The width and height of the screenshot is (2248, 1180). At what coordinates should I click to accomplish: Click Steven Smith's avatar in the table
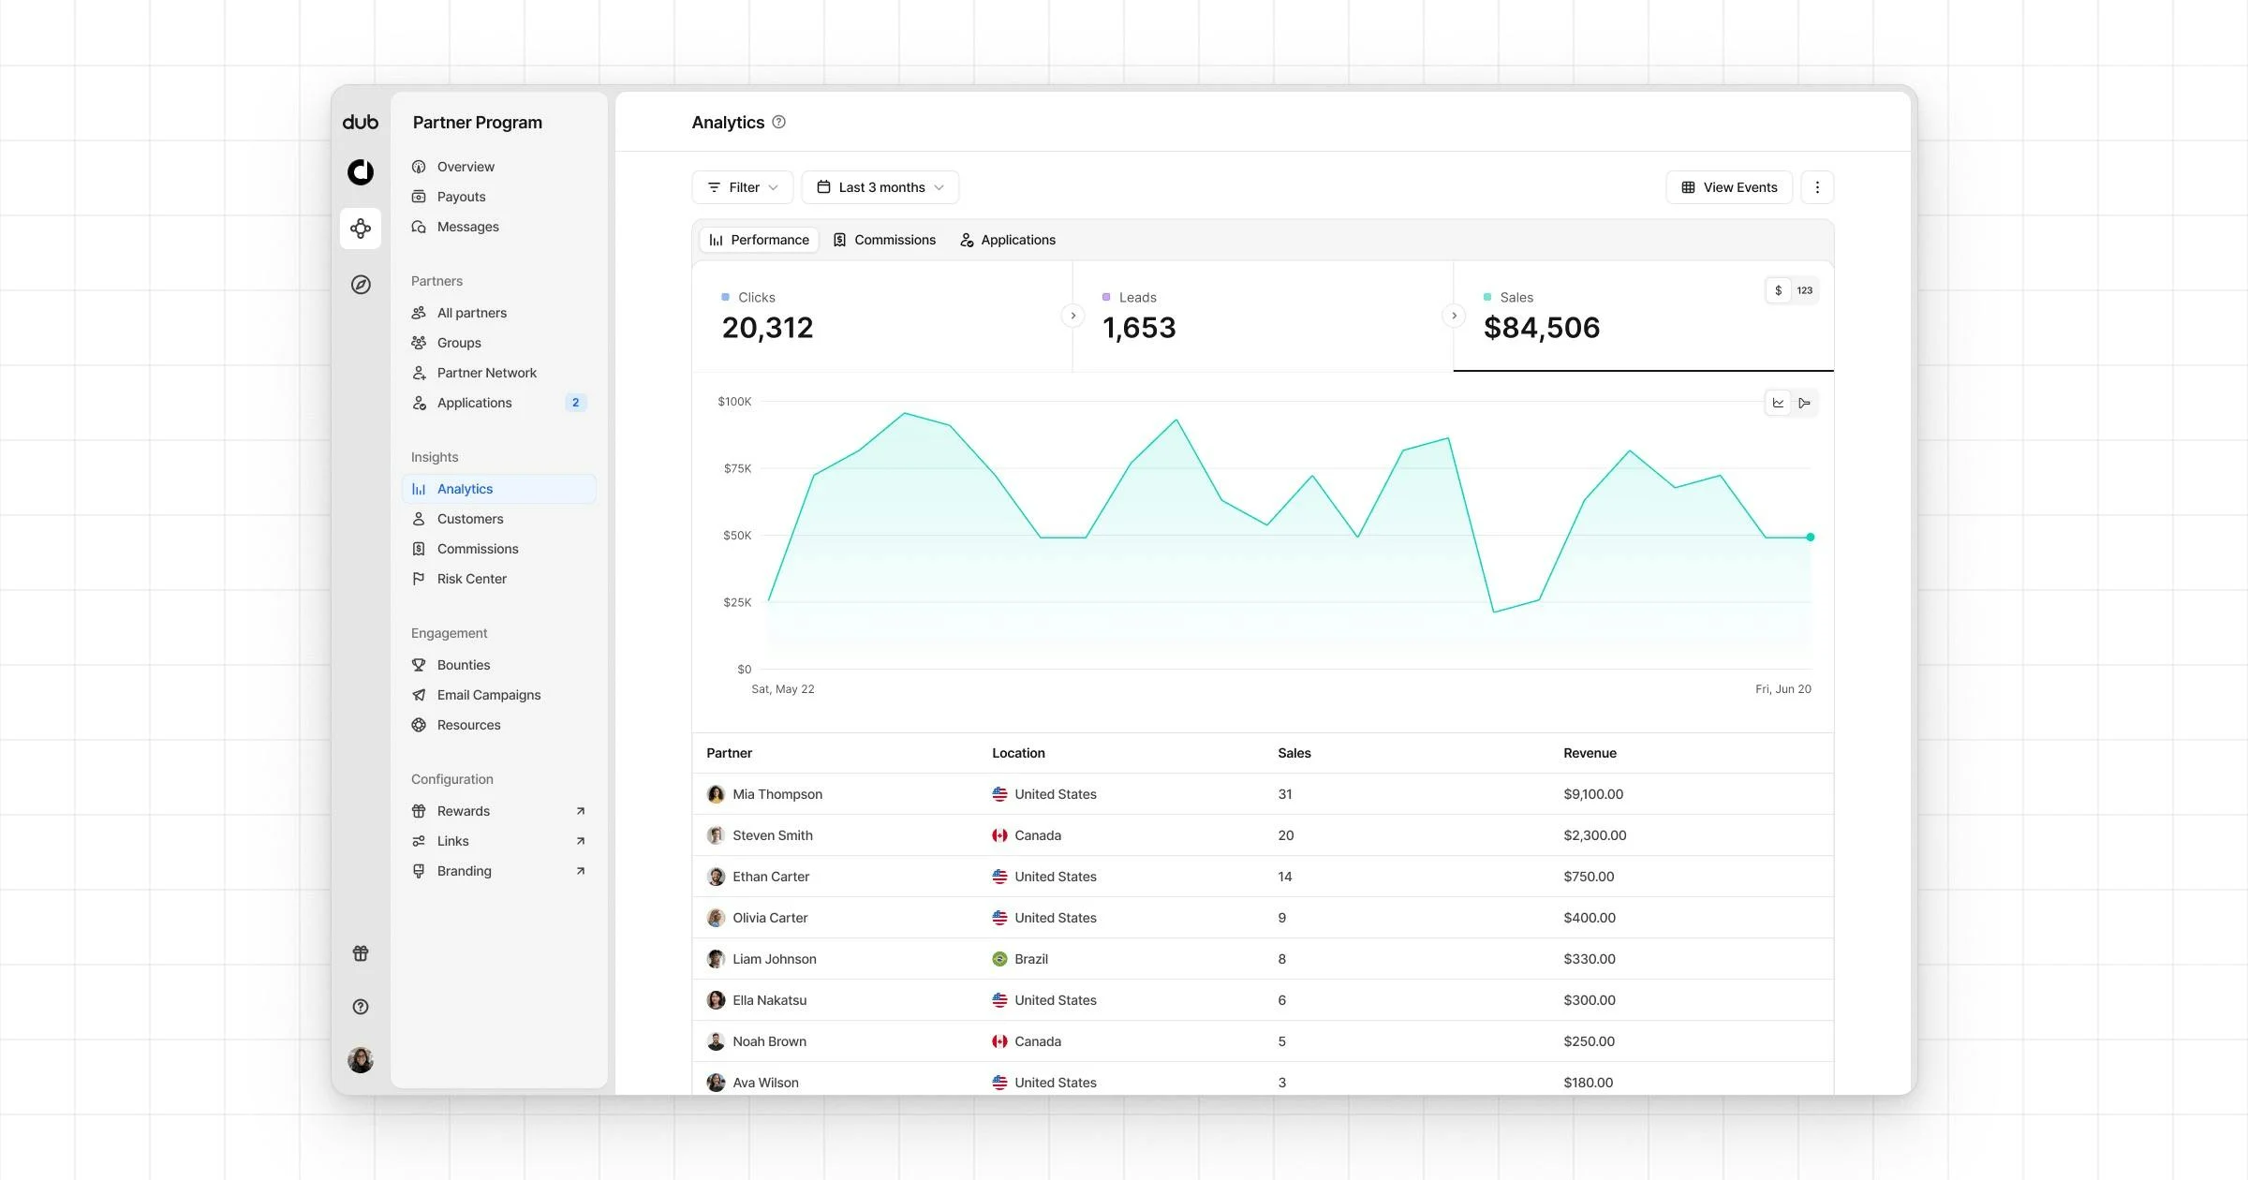[716, 835]
